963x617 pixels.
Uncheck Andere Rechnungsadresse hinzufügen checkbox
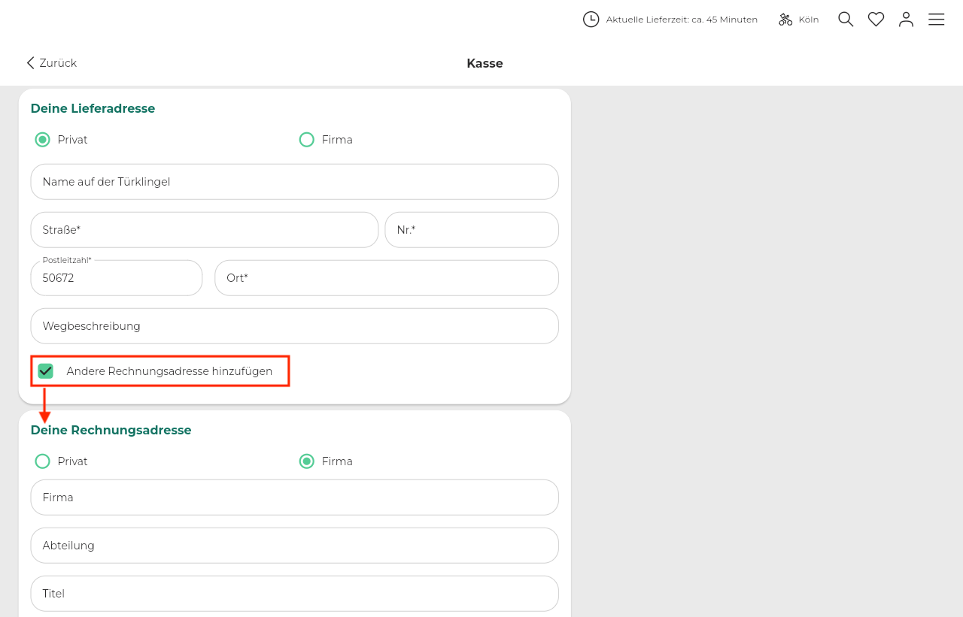[46, 371]
